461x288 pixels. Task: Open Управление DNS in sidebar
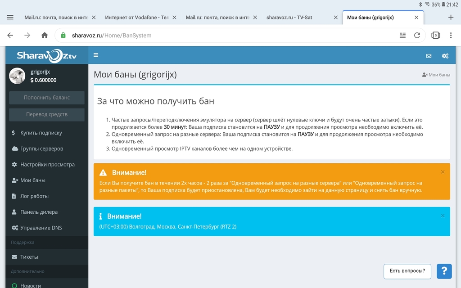47,228
